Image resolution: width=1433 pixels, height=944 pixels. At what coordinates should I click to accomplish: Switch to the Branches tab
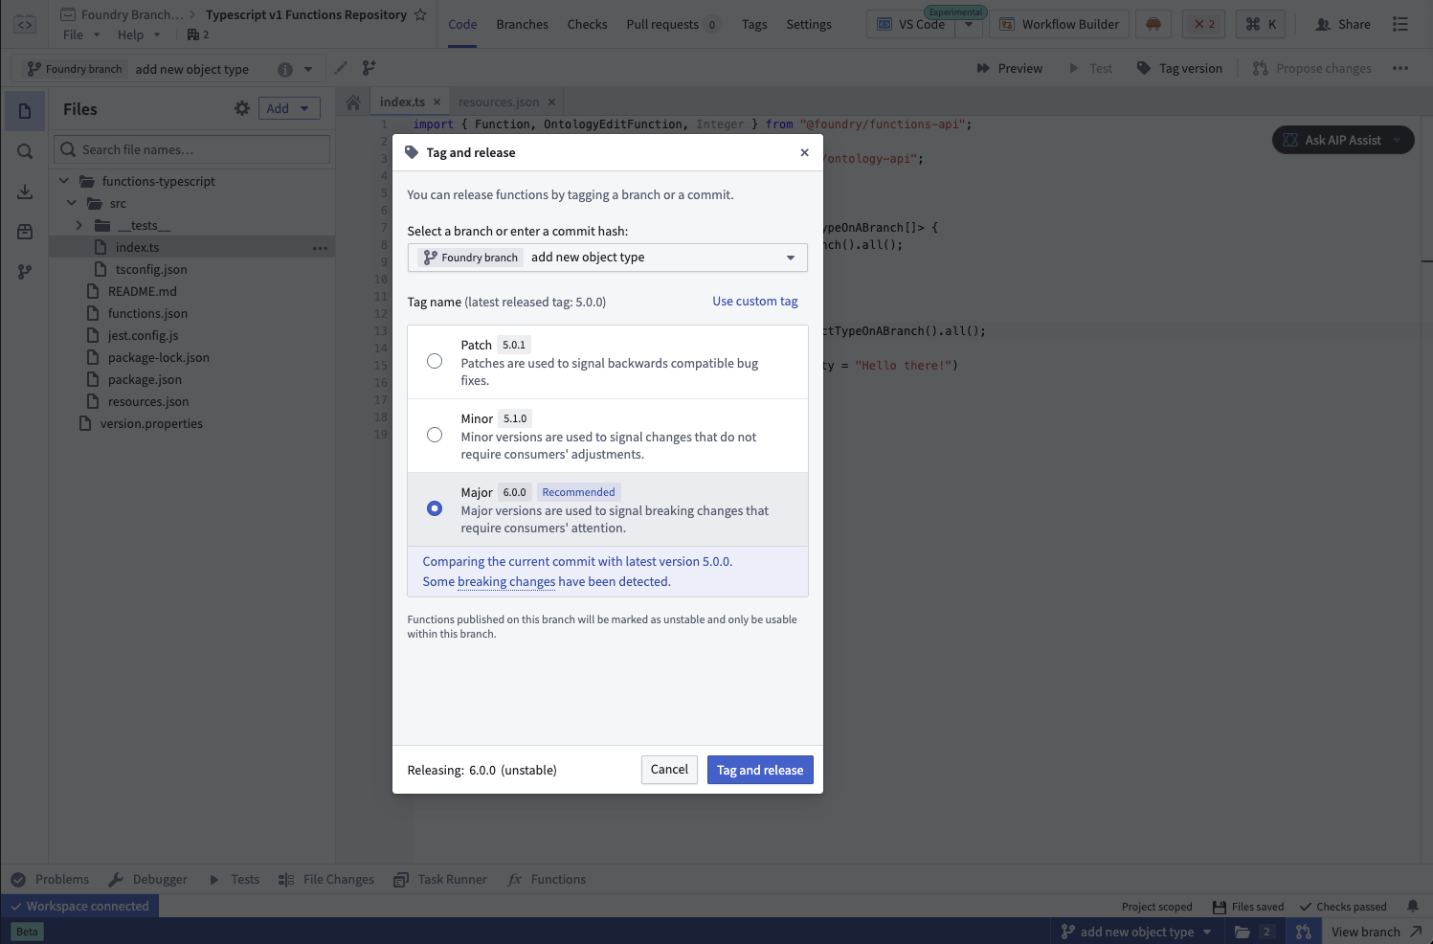pos(522,24)
